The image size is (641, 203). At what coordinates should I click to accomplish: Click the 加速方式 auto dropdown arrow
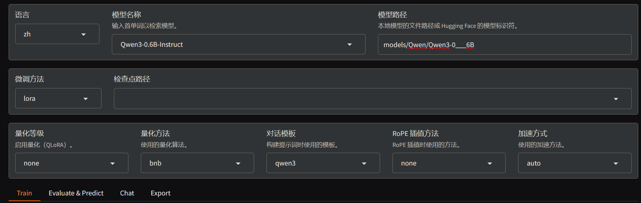(x=616, y=163)
